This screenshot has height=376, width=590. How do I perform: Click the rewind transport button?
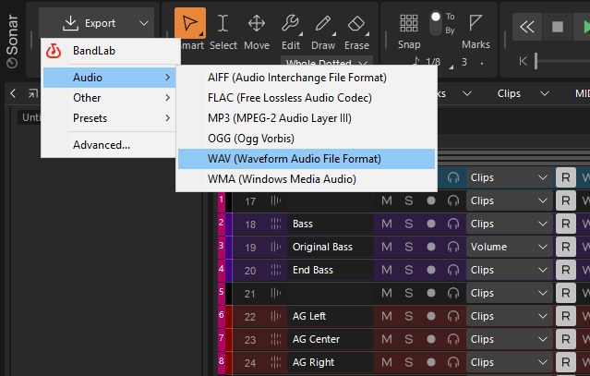pos(527,27)
